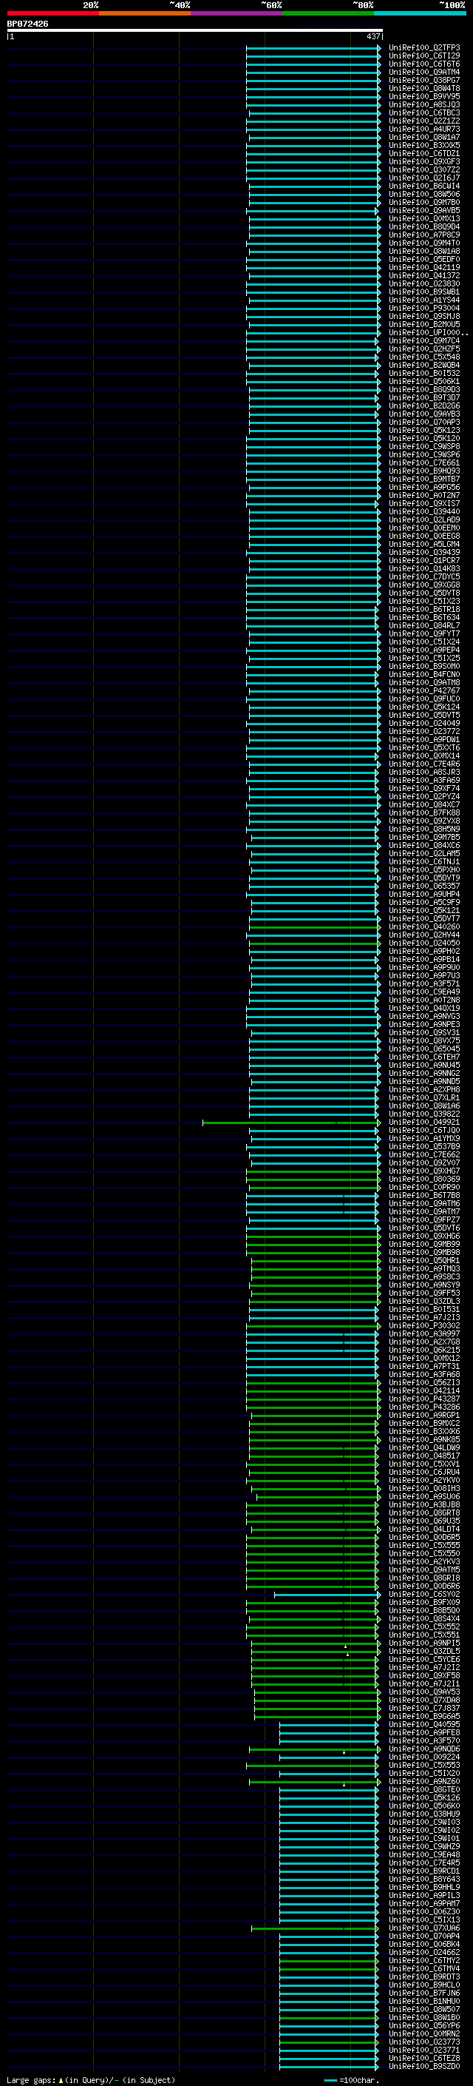This screenshot has height=2086, width=473.
Task: Select hit label UniRef100_Q9AVB5
Action: tap(423, 211)
